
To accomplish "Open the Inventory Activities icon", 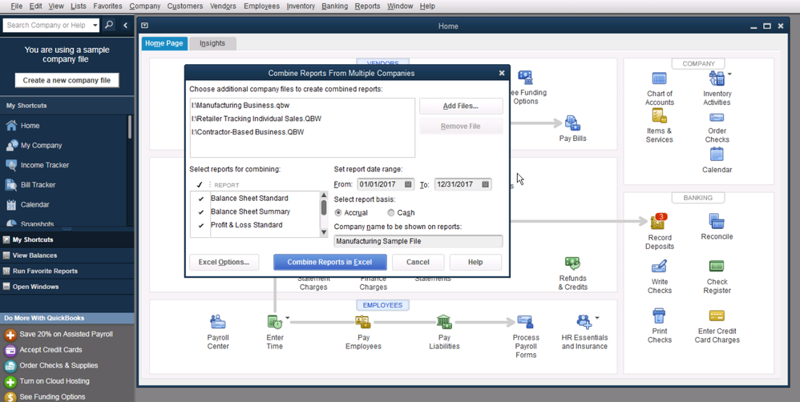I will pyautogui.click(x=717, y=79).
